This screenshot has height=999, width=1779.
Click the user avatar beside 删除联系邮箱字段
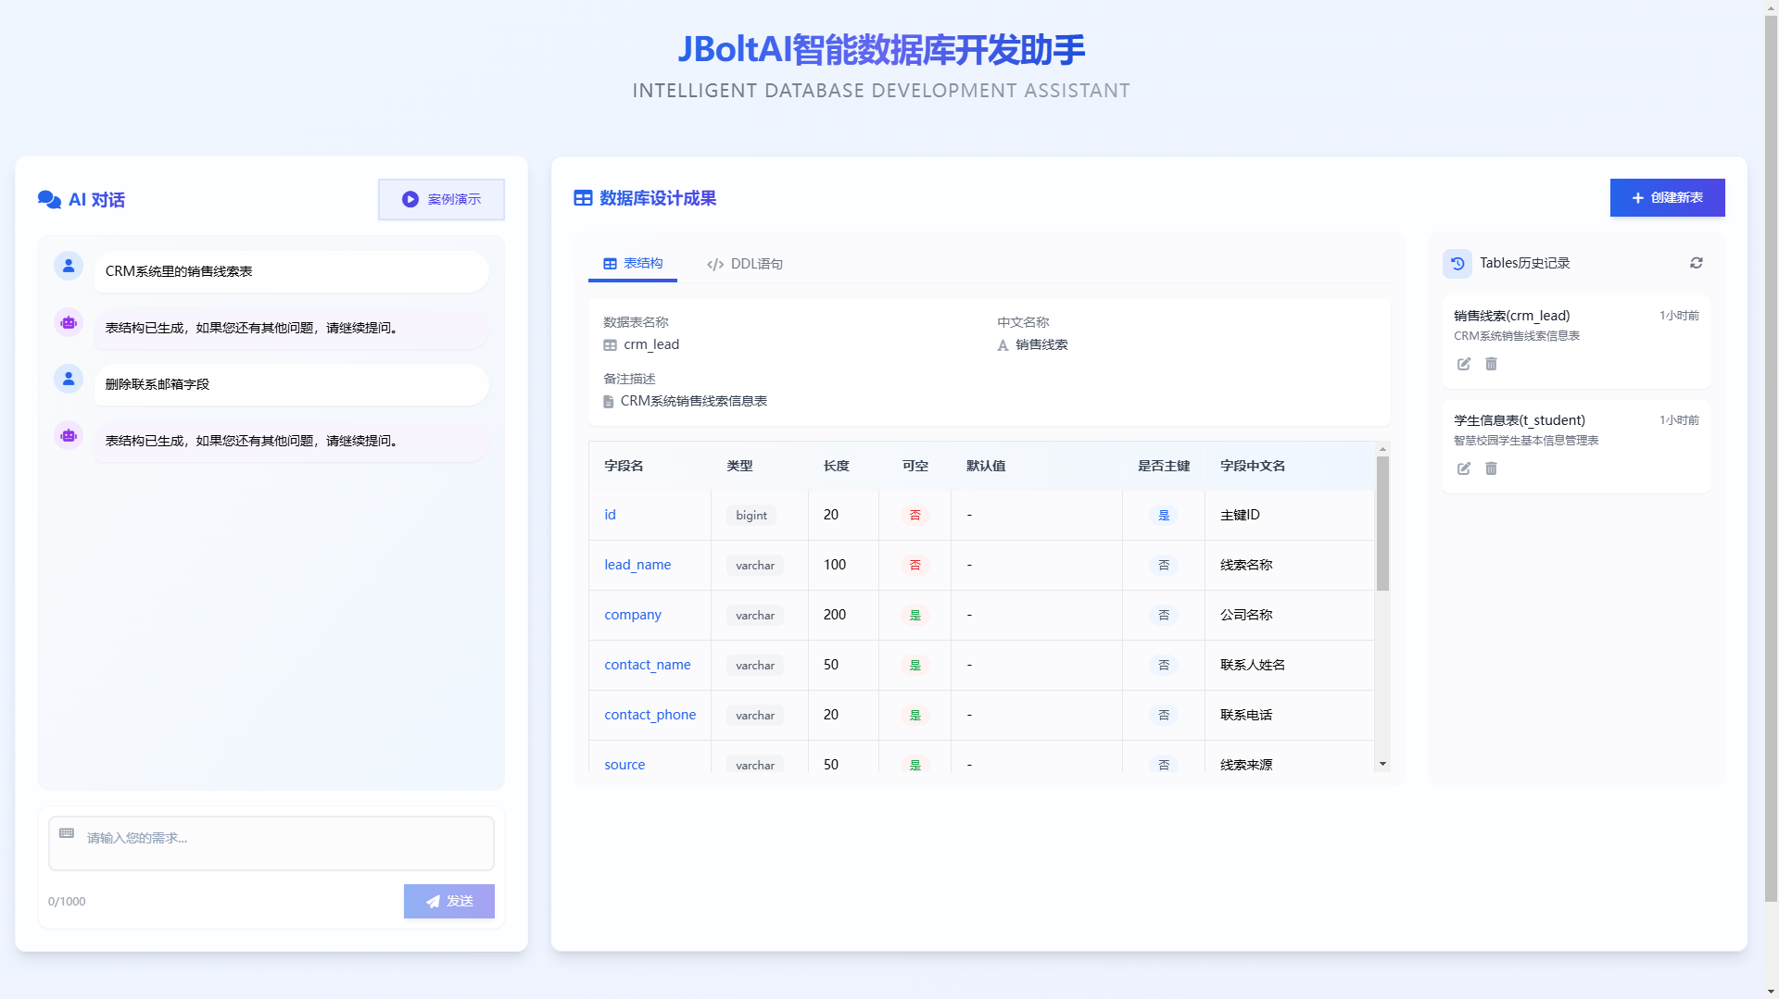click(x=69, y=379)
